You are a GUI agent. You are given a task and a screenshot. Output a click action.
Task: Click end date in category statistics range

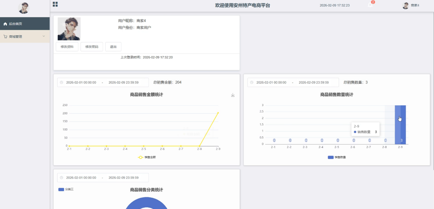pyautogui.click(x=123, y=178)
